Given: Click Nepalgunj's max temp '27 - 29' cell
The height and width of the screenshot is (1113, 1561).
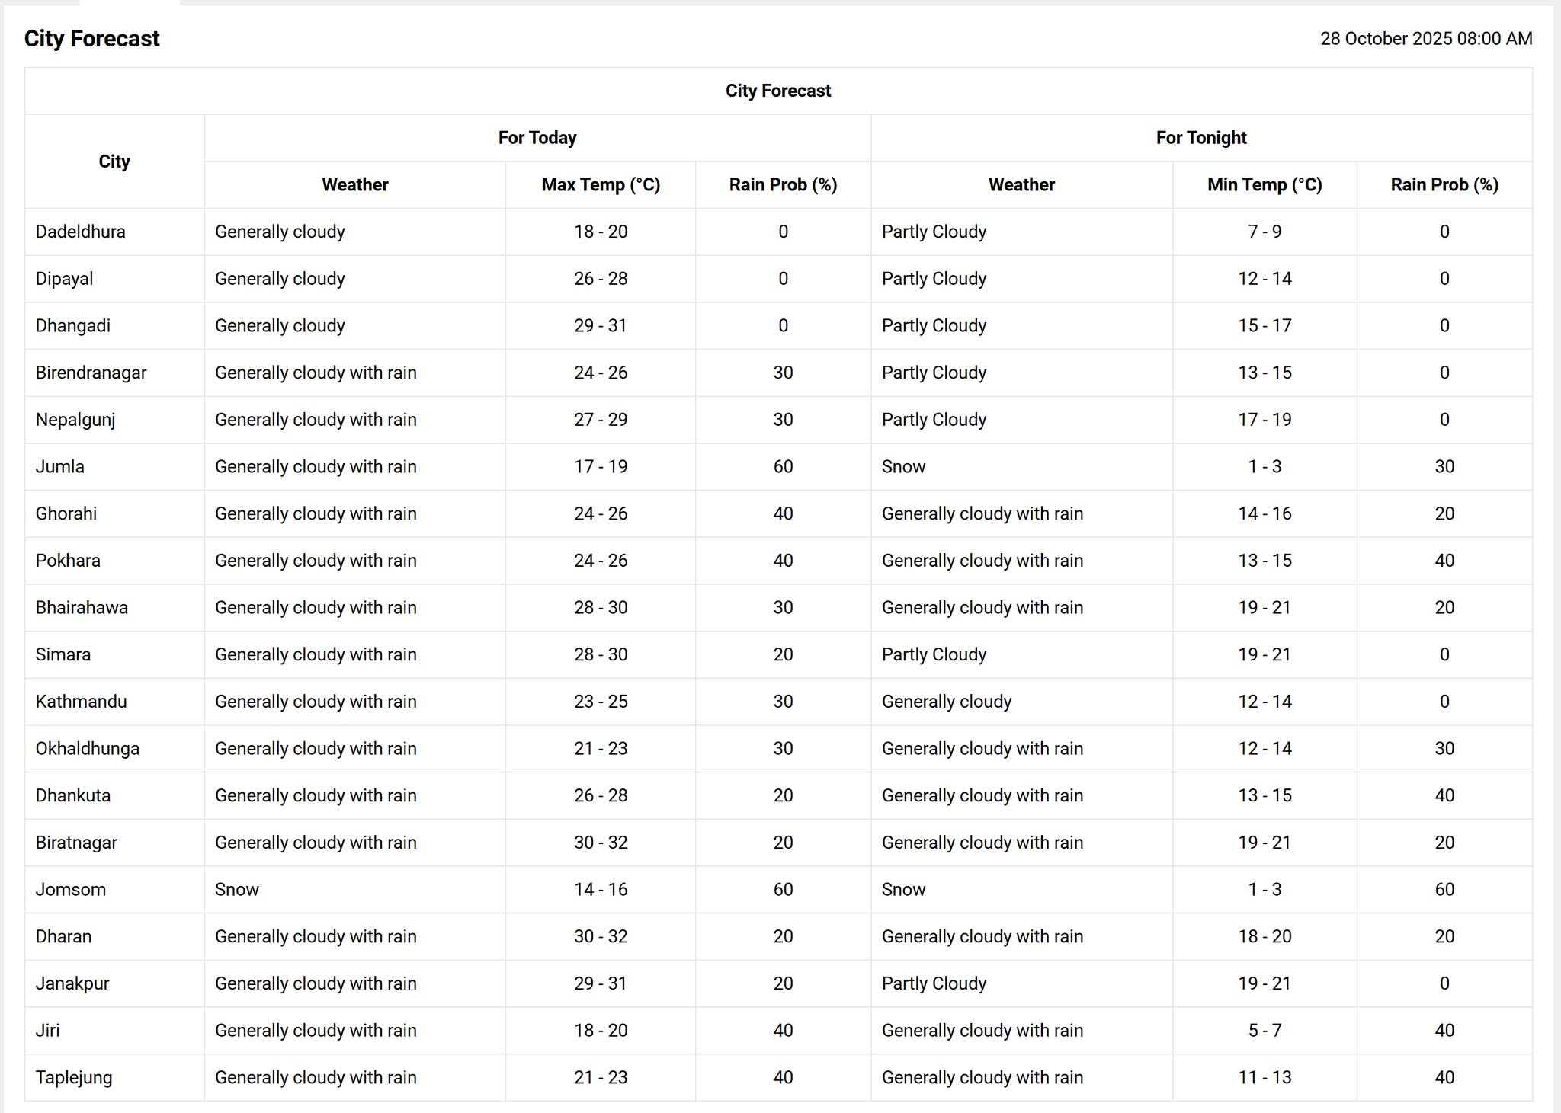Looking at the screenshot, I should coord(601,420).
